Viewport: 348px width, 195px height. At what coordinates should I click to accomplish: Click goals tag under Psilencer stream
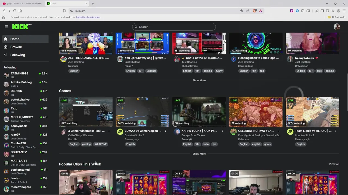[x=268, y=144]
